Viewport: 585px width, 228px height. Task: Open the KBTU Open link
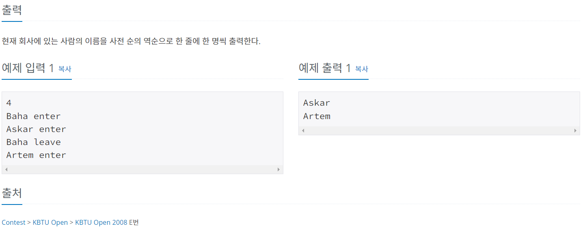click(x=50, y=222)
